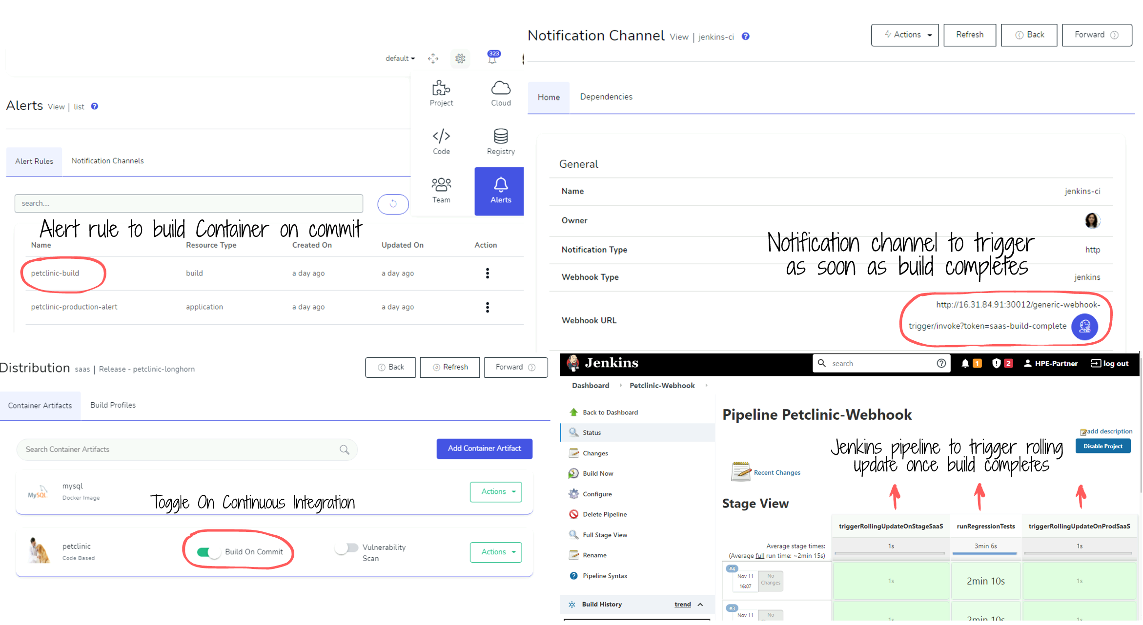Open Actions dropdown for petclinic artifact
This screenshot has width=1143, height=625.
tap(495, 552)
